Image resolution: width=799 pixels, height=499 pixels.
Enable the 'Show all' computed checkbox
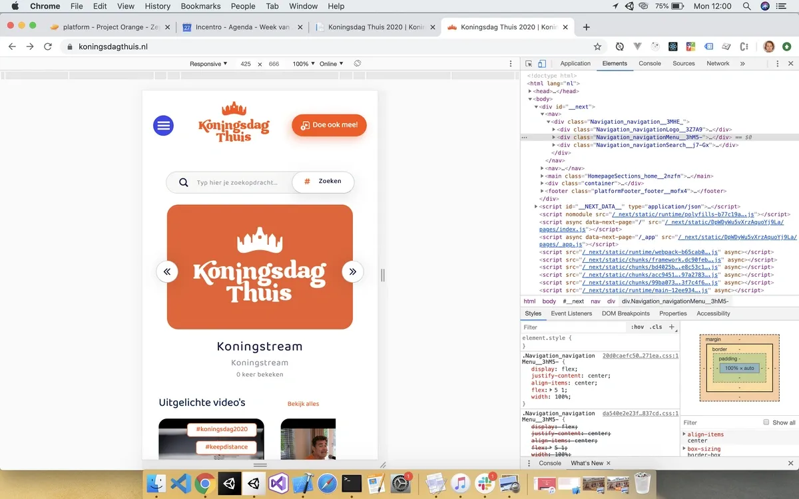(766, 422)
